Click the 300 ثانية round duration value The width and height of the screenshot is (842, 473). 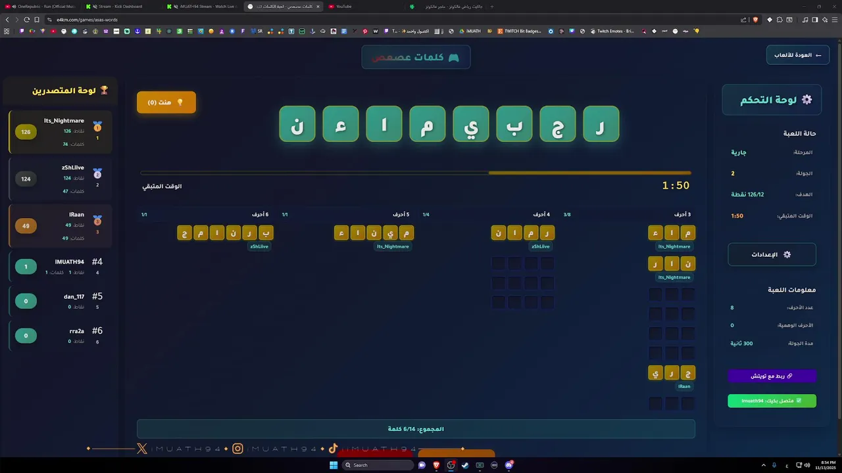point(741,344)
